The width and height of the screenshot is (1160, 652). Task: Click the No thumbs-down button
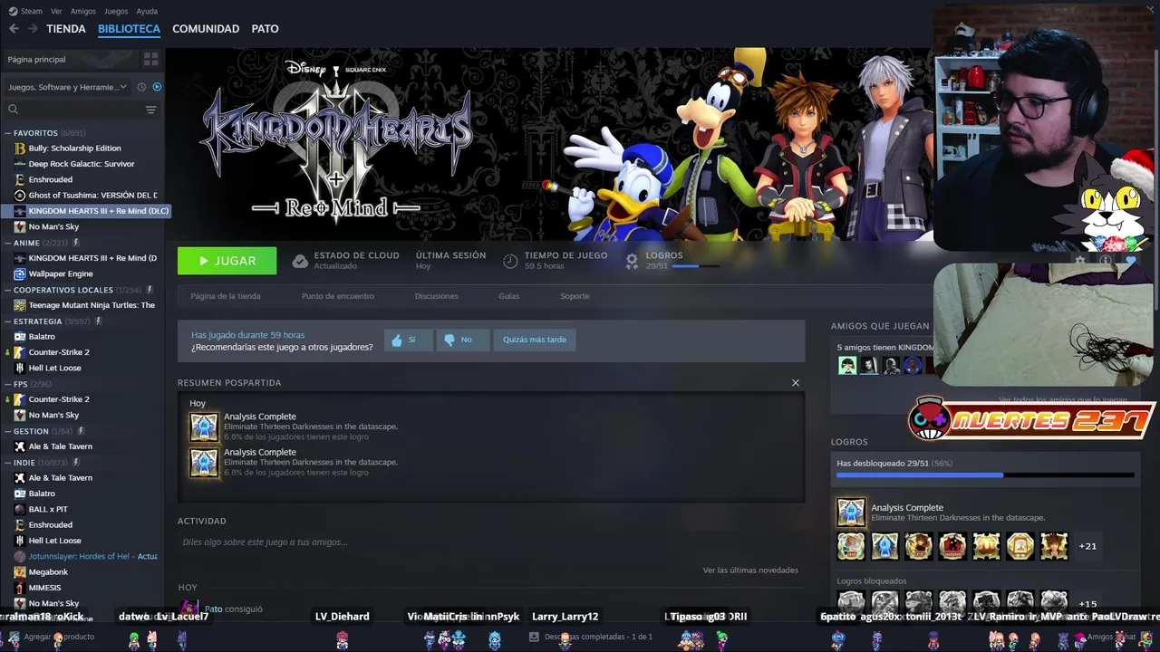[x=463, y=340]
